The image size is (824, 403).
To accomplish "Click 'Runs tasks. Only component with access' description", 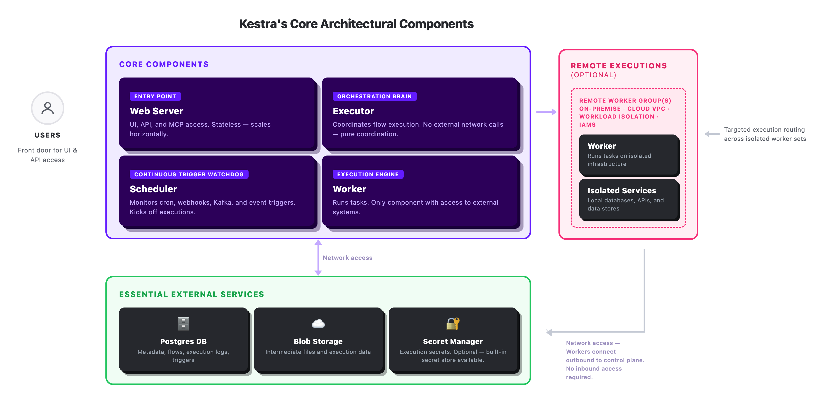I will 415,207.
